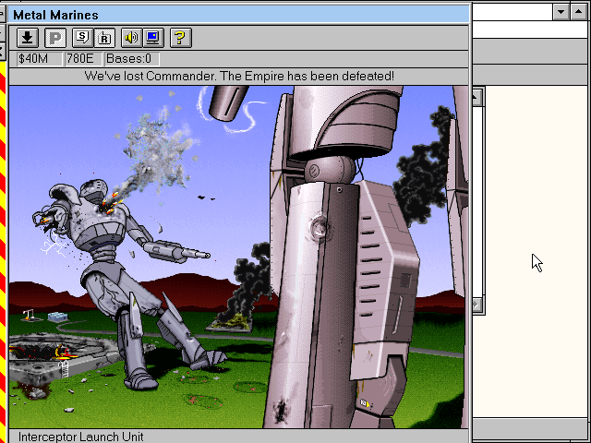Click the Save game 'S' icon

point(82,38)
